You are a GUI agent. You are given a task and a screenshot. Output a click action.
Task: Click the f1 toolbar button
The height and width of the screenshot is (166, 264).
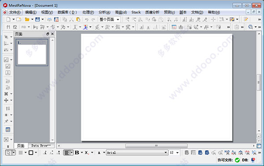[8, 27]
